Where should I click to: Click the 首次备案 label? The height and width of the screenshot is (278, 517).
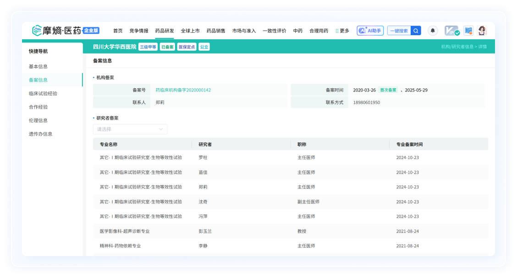tap(388, 90)
